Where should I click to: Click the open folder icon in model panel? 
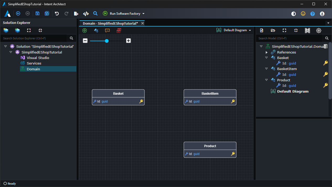pyautogui.click(x=273, y=30)
